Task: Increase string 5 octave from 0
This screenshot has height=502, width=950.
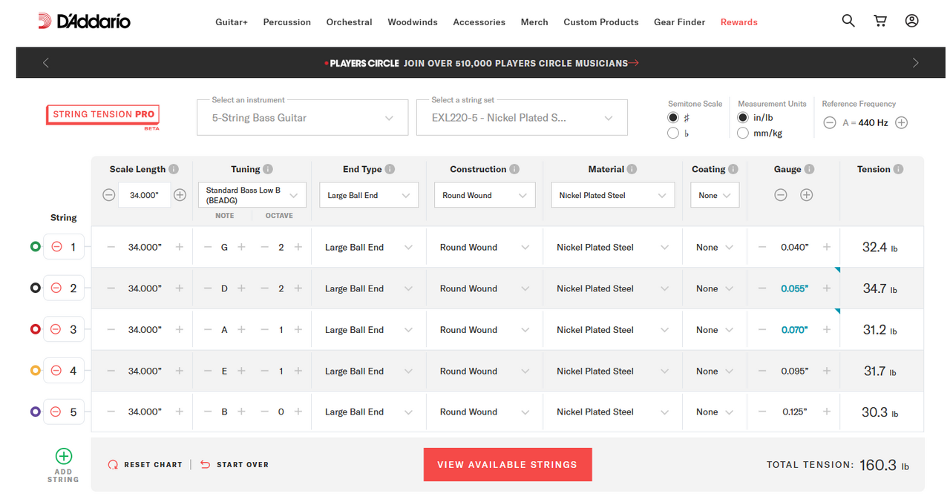Action: (x=298, y=412)
